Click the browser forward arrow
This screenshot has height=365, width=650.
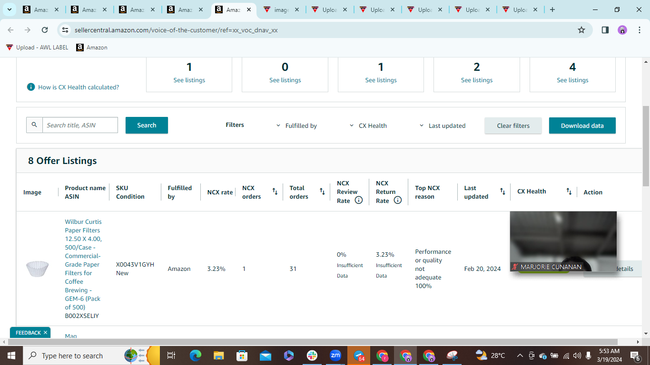[28, 30]
